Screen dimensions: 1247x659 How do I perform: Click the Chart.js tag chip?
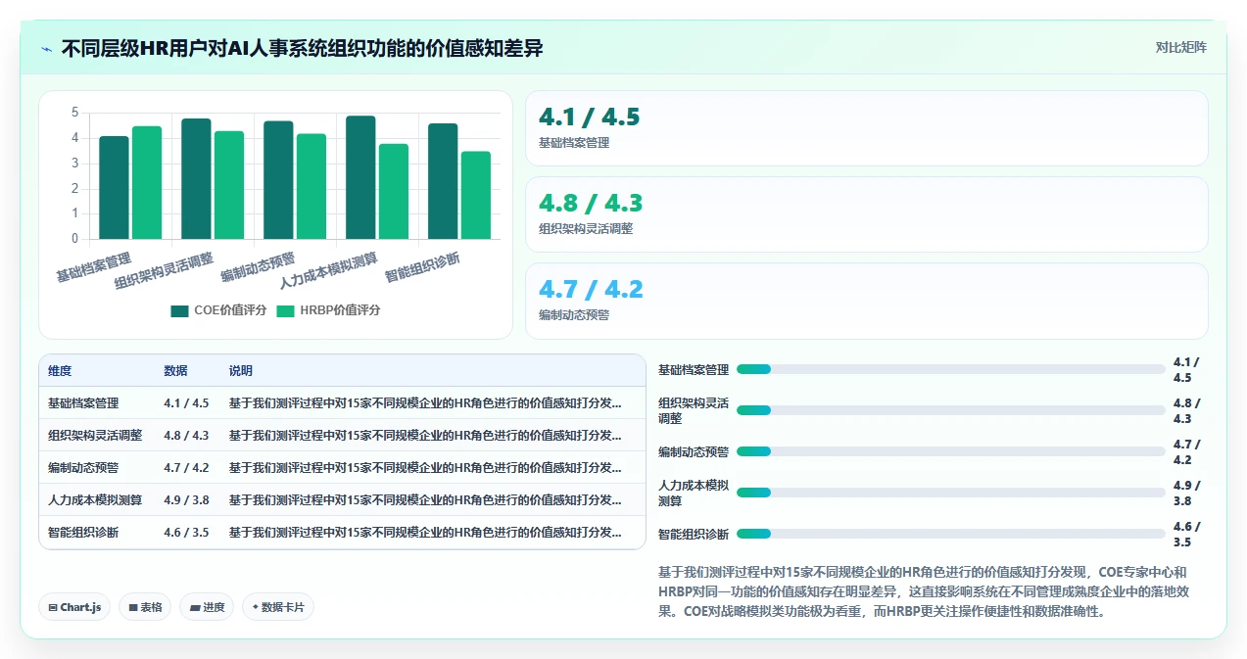coord(74,607)
